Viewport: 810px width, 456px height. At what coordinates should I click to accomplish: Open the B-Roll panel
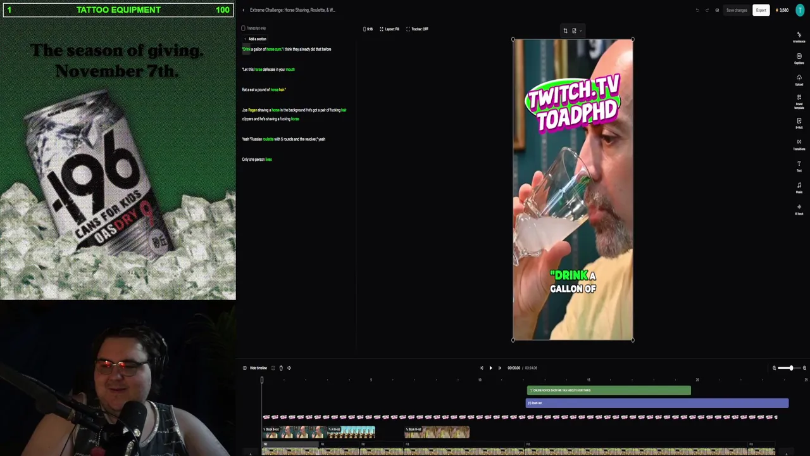[799, 123]
